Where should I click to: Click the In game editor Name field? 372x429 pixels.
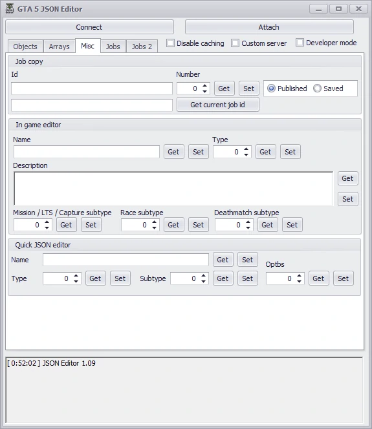click(87, 152)
